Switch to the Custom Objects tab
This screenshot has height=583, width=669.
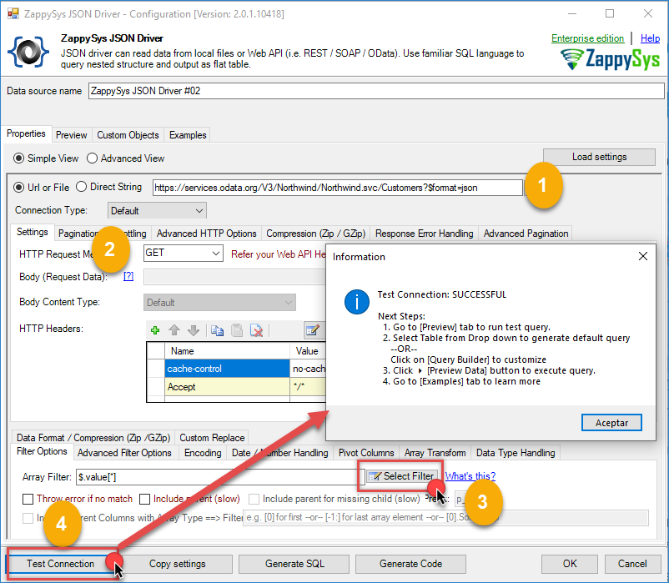128,135
